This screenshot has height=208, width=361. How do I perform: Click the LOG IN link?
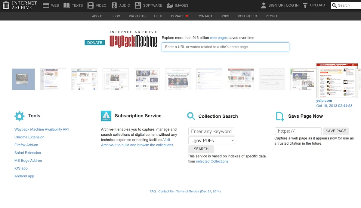(292, 5)
